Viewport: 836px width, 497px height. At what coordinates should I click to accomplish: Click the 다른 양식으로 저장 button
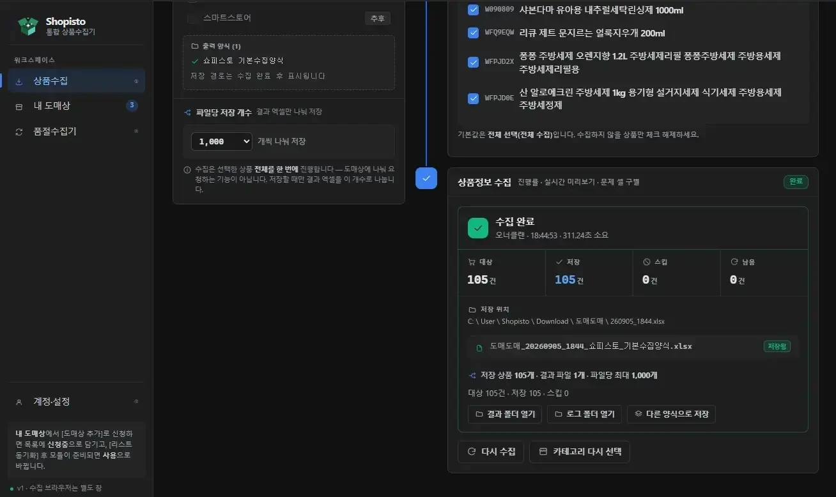point(671,414)
